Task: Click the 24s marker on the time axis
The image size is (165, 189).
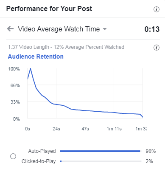Action: [56, 129]
